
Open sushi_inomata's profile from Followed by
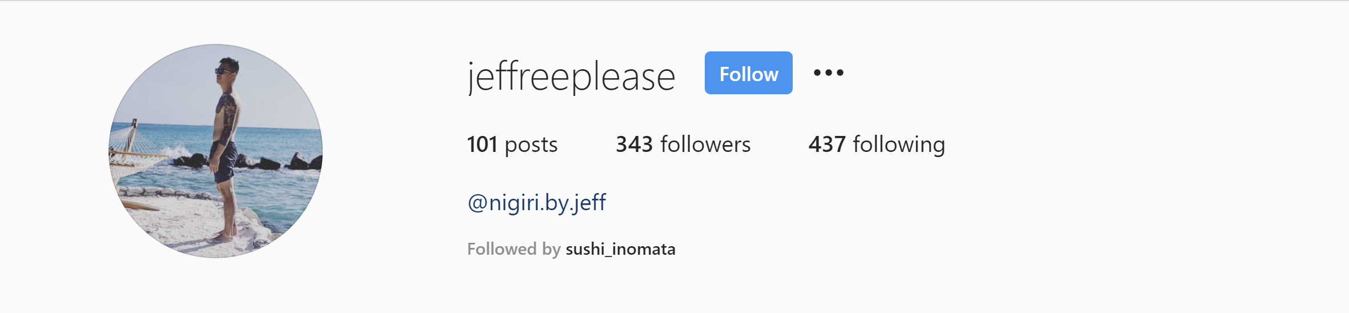click(x=620, y=249)
